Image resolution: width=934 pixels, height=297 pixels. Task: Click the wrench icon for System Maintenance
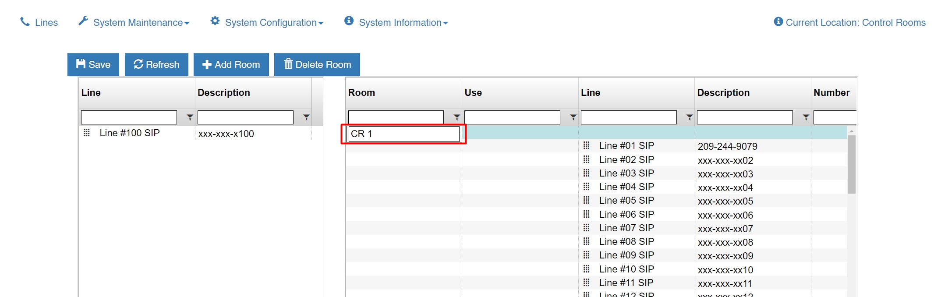pos(83,21)
